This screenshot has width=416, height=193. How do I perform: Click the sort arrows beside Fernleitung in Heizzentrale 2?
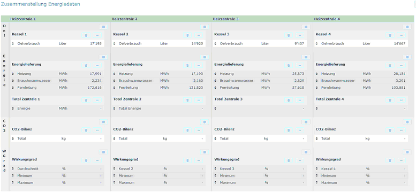(115, 88)
